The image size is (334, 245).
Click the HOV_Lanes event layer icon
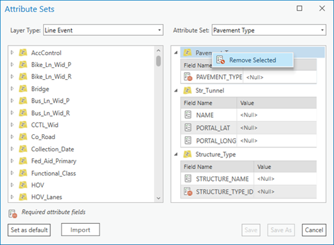click(23, 197)
